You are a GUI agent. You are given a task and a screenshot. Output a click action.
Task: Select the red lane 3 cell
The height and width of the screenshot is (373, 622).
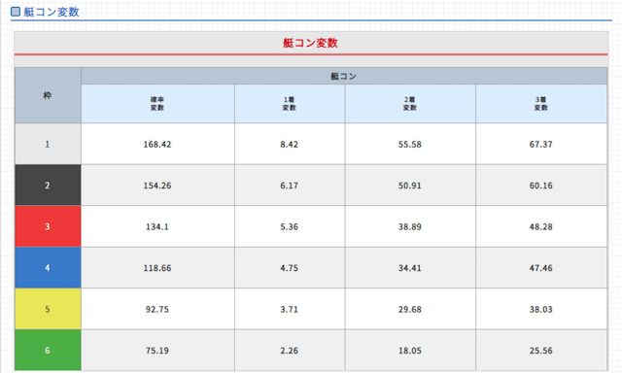(x=48, y=226)
